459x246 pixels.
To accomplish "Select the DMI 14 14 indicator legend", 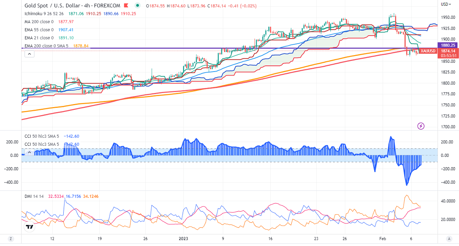I will coord(34,196).
